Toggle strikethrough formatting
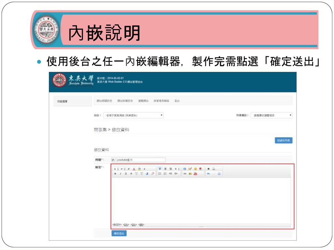 pos(131,174)
